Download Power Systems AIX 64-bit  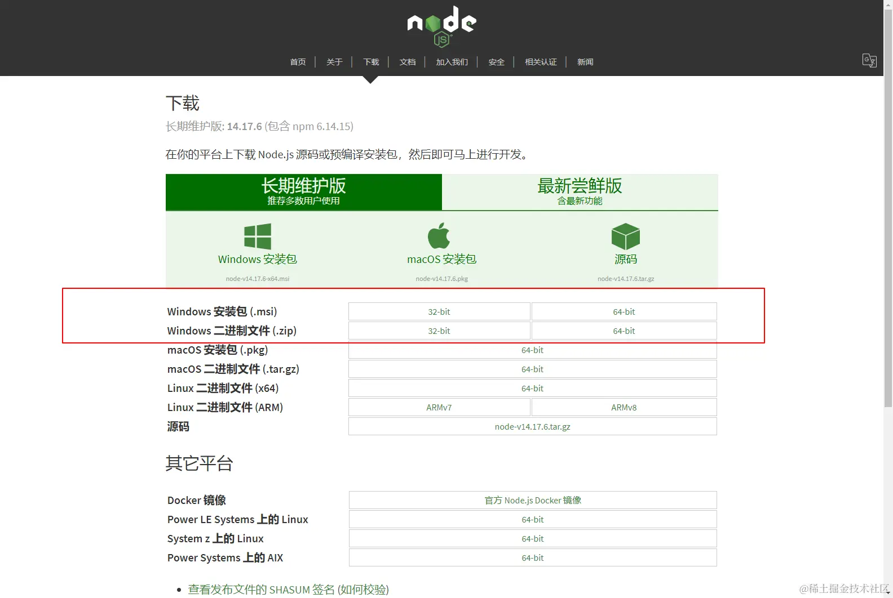(x=533, y=557)
